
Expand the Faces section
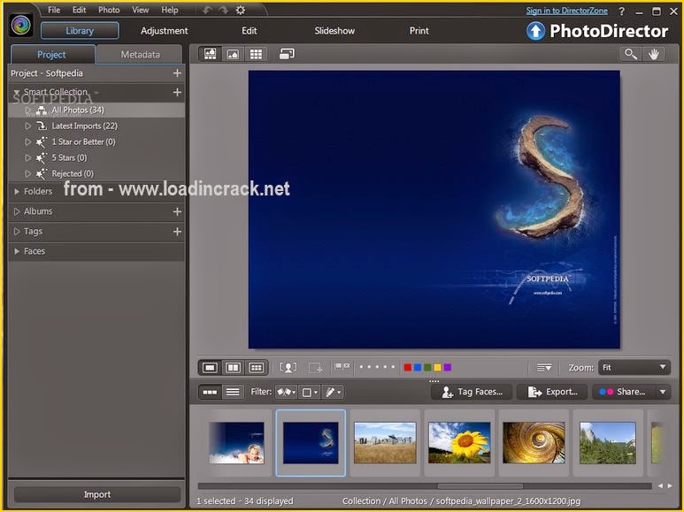coord(17,251)
